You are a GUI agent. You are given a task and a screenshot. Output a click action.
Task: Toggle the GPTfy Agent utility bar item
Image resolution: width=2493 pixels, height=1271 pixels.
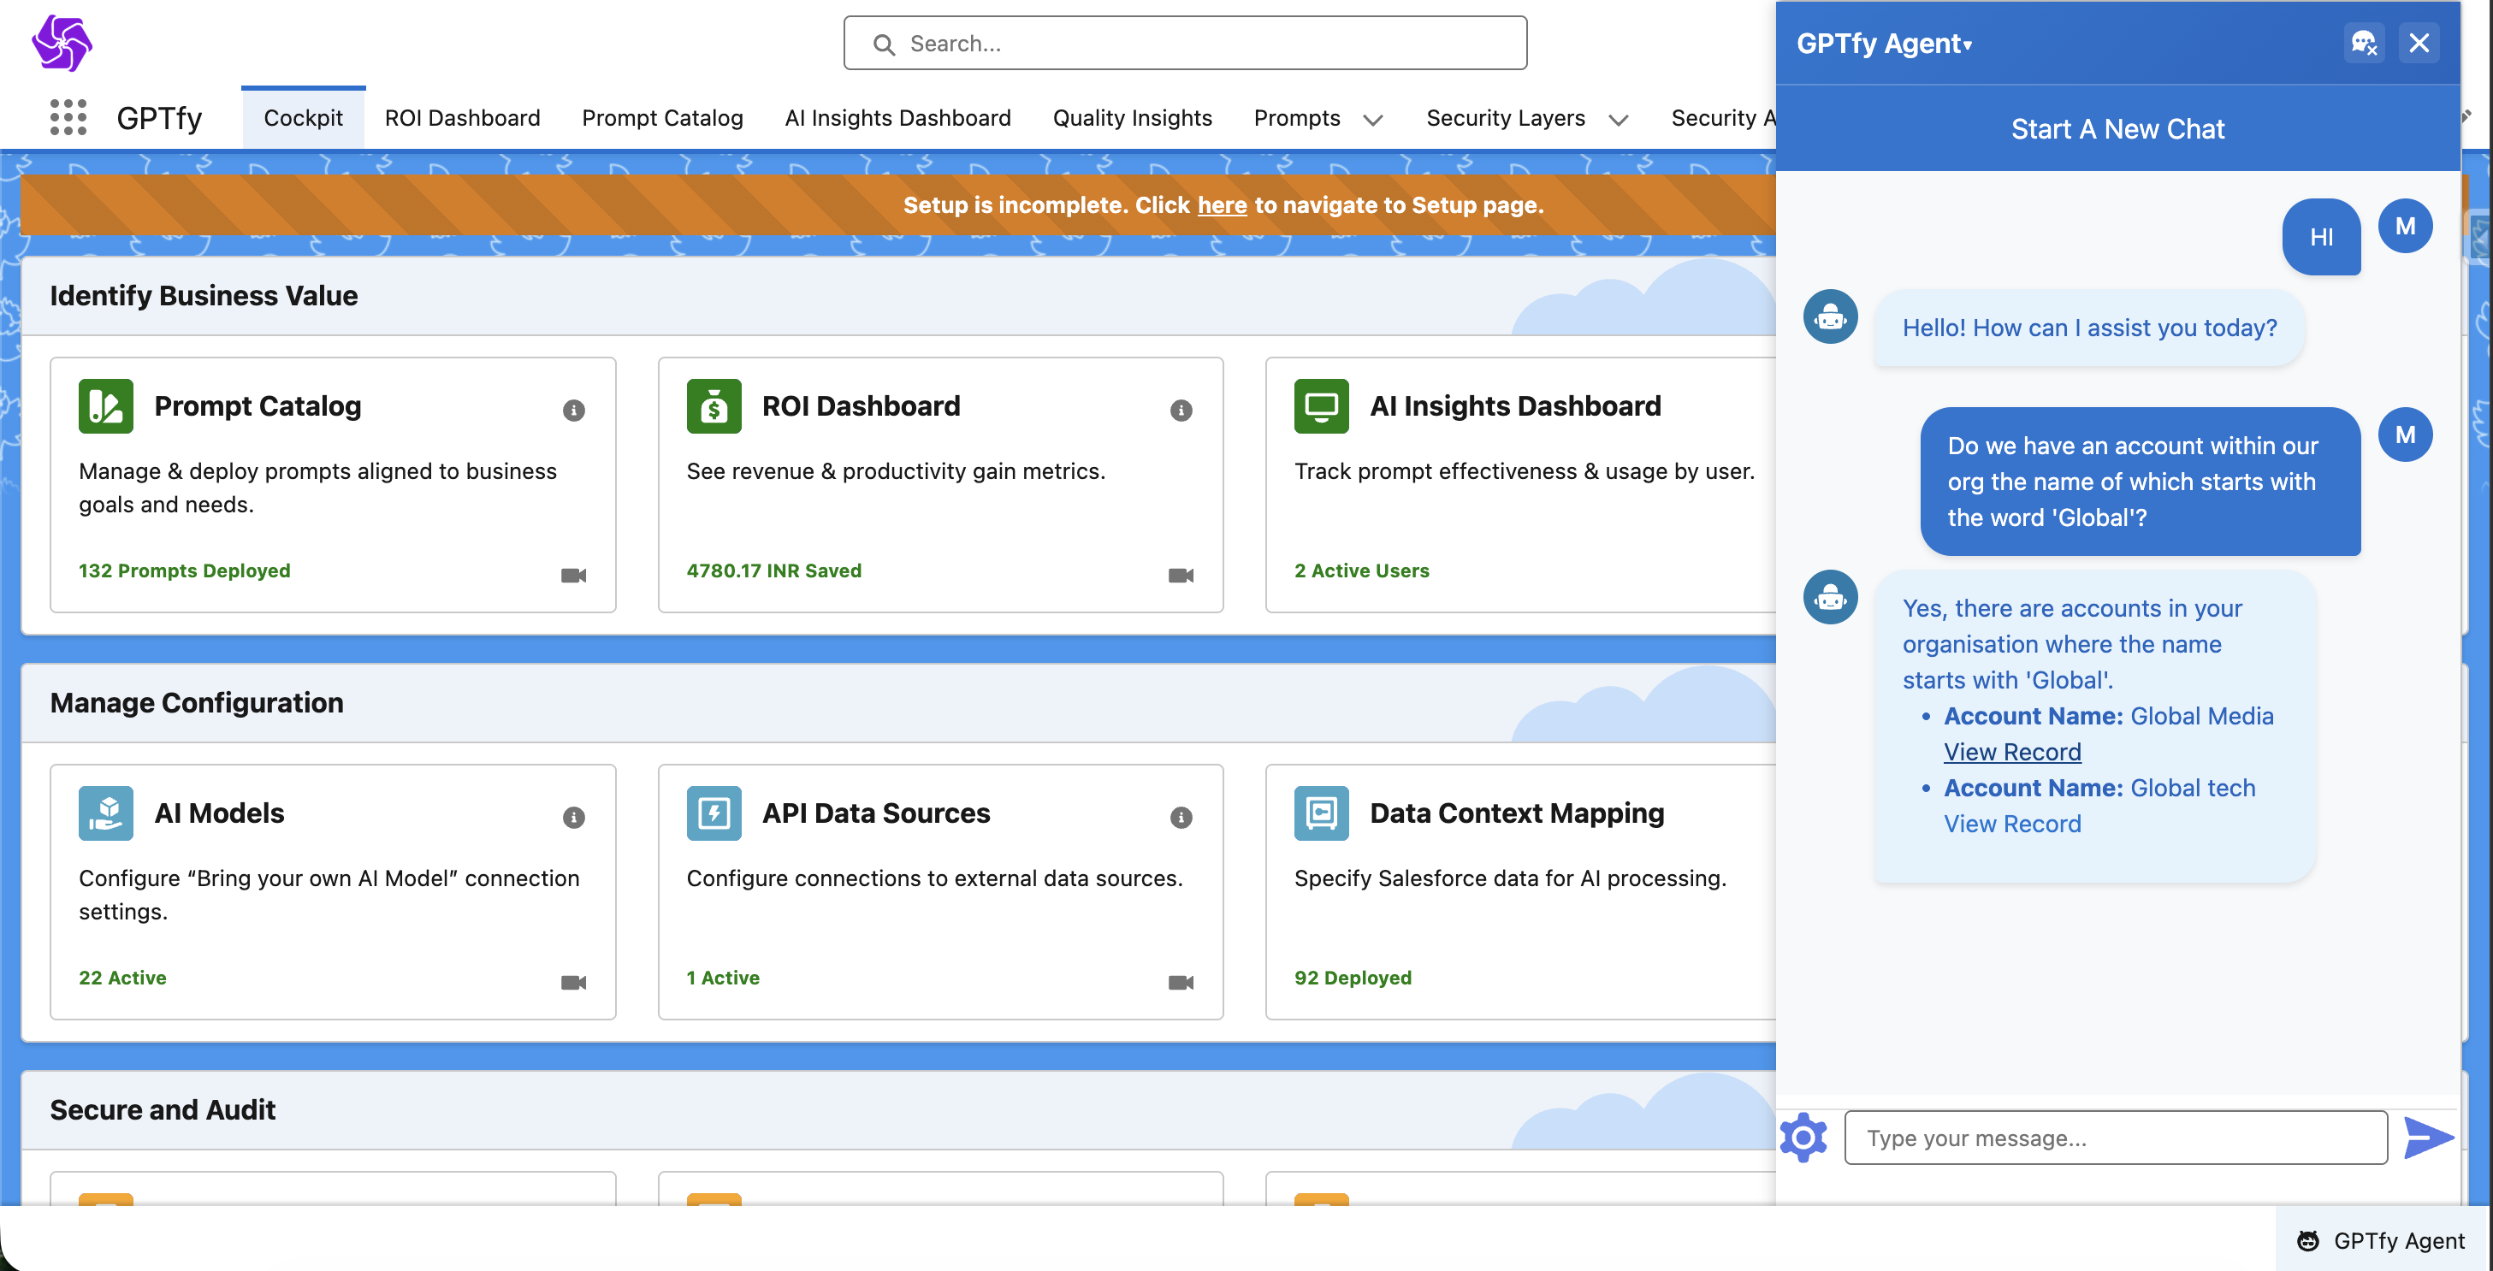point(2383,1240)
